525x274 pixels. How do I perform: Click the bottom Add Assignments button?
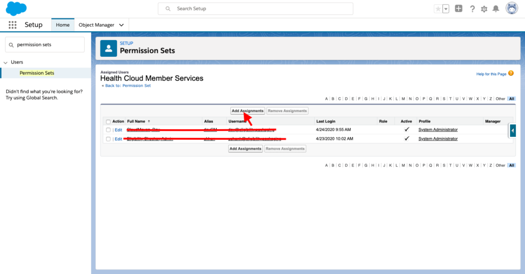pos(246,149)
